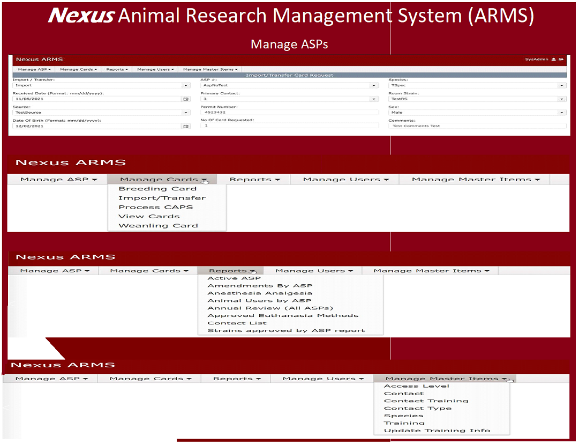The image size is (579, 444).
Task: Click the opened Manage Cards menu header
Action: 162,179
